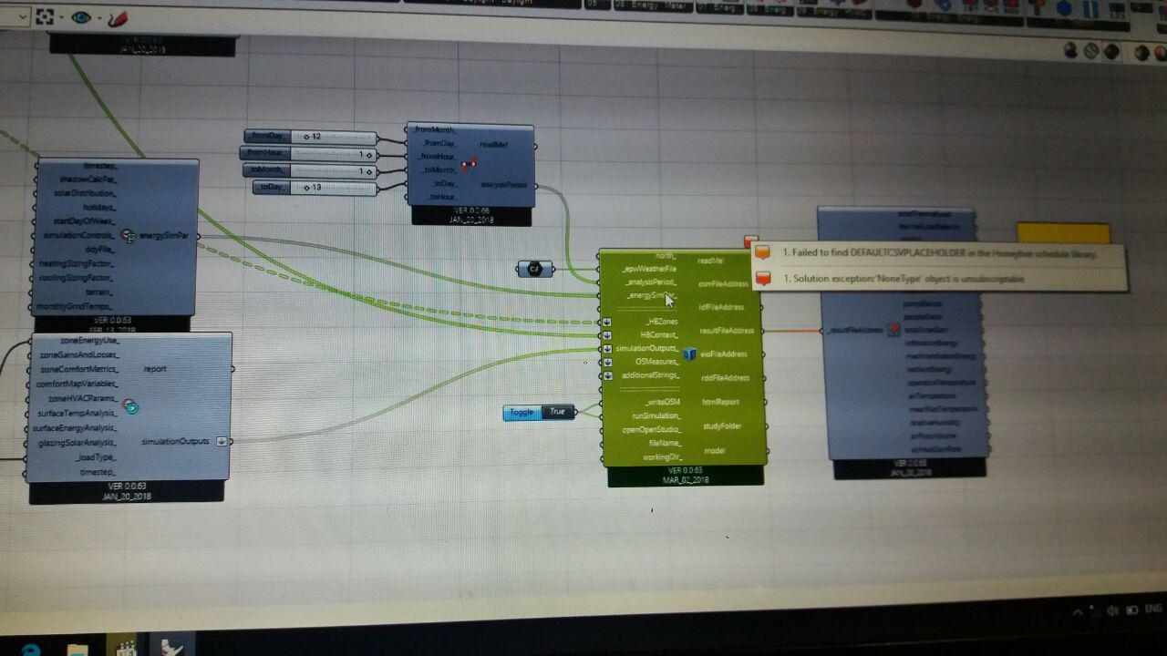Click the resultFileAddress output on green component
The width and height of the screenshot is (1167, 656).
tap(727, 331)
